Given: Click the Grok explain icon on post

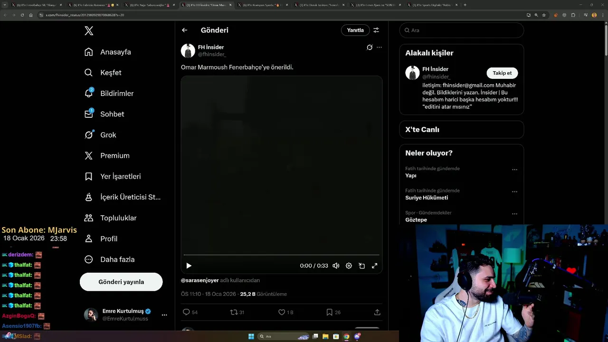Looking at the screenshot, I should point(370,47).
